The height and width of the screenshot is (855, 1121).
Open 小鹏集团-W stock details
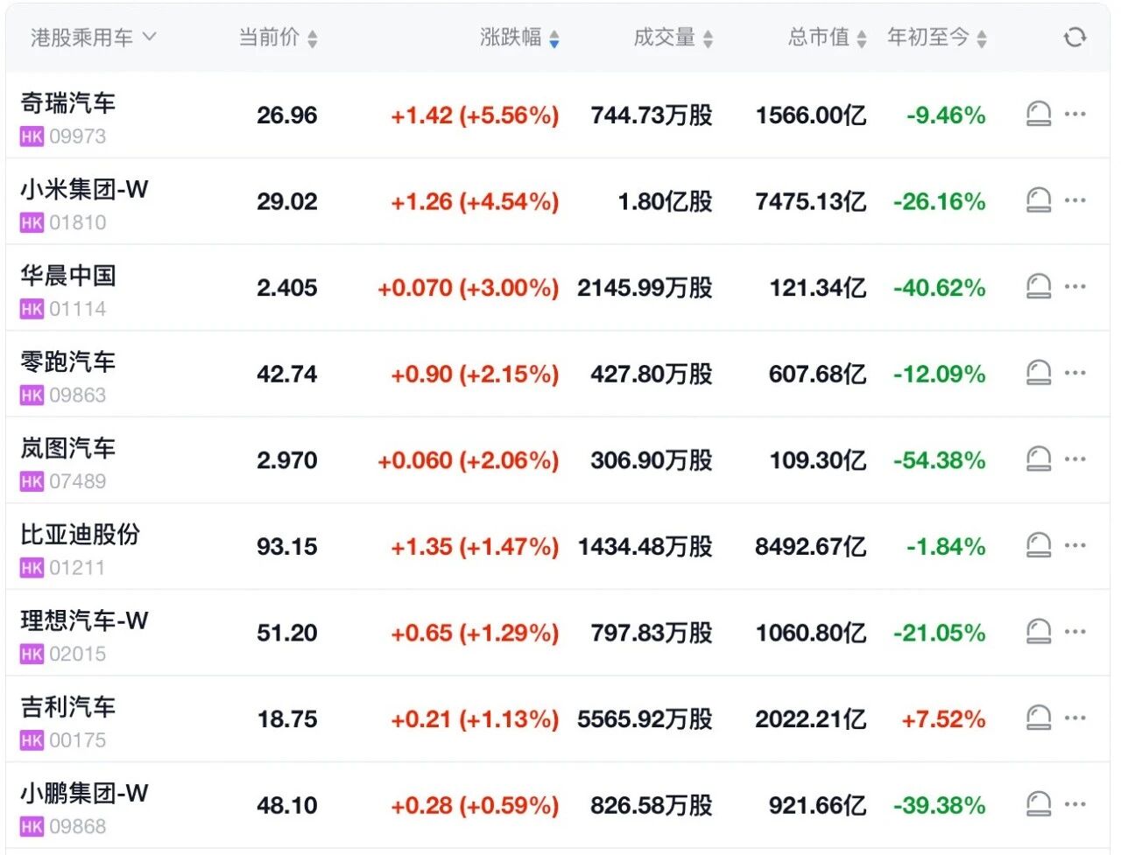tap(85, 793)
